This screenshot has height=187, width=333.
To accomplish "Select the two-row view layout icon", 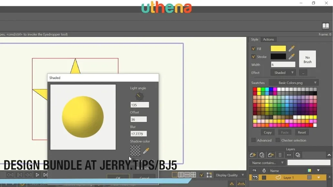I will pos(187,175).
